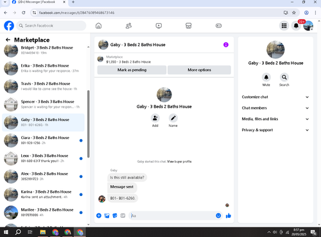Click the message input box
This screenshot has height=237, width=321.
[173, 216]
